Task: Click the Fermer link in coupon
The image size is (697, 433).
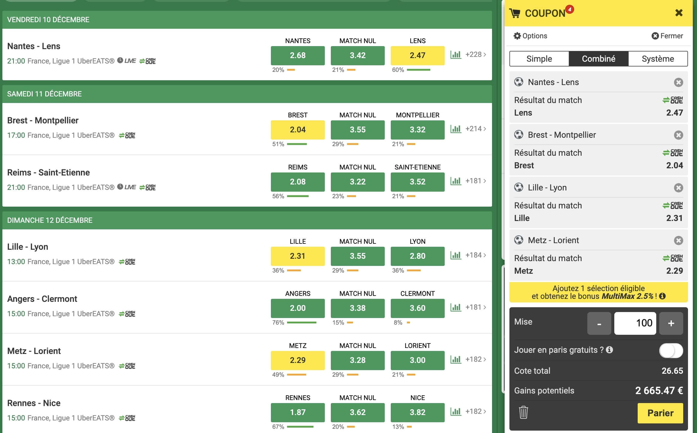Action: tap(667, 36)
